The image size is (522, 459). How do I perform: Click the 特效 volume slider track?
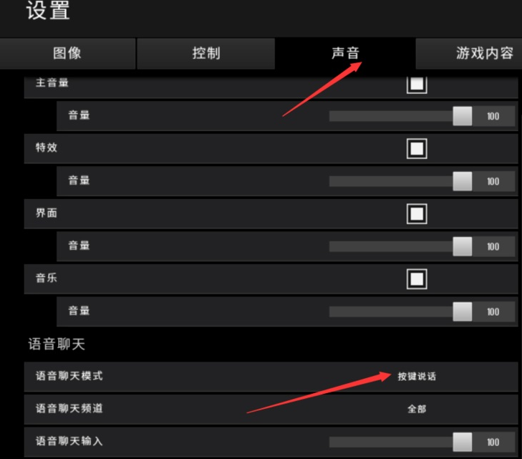pos(391,181)
